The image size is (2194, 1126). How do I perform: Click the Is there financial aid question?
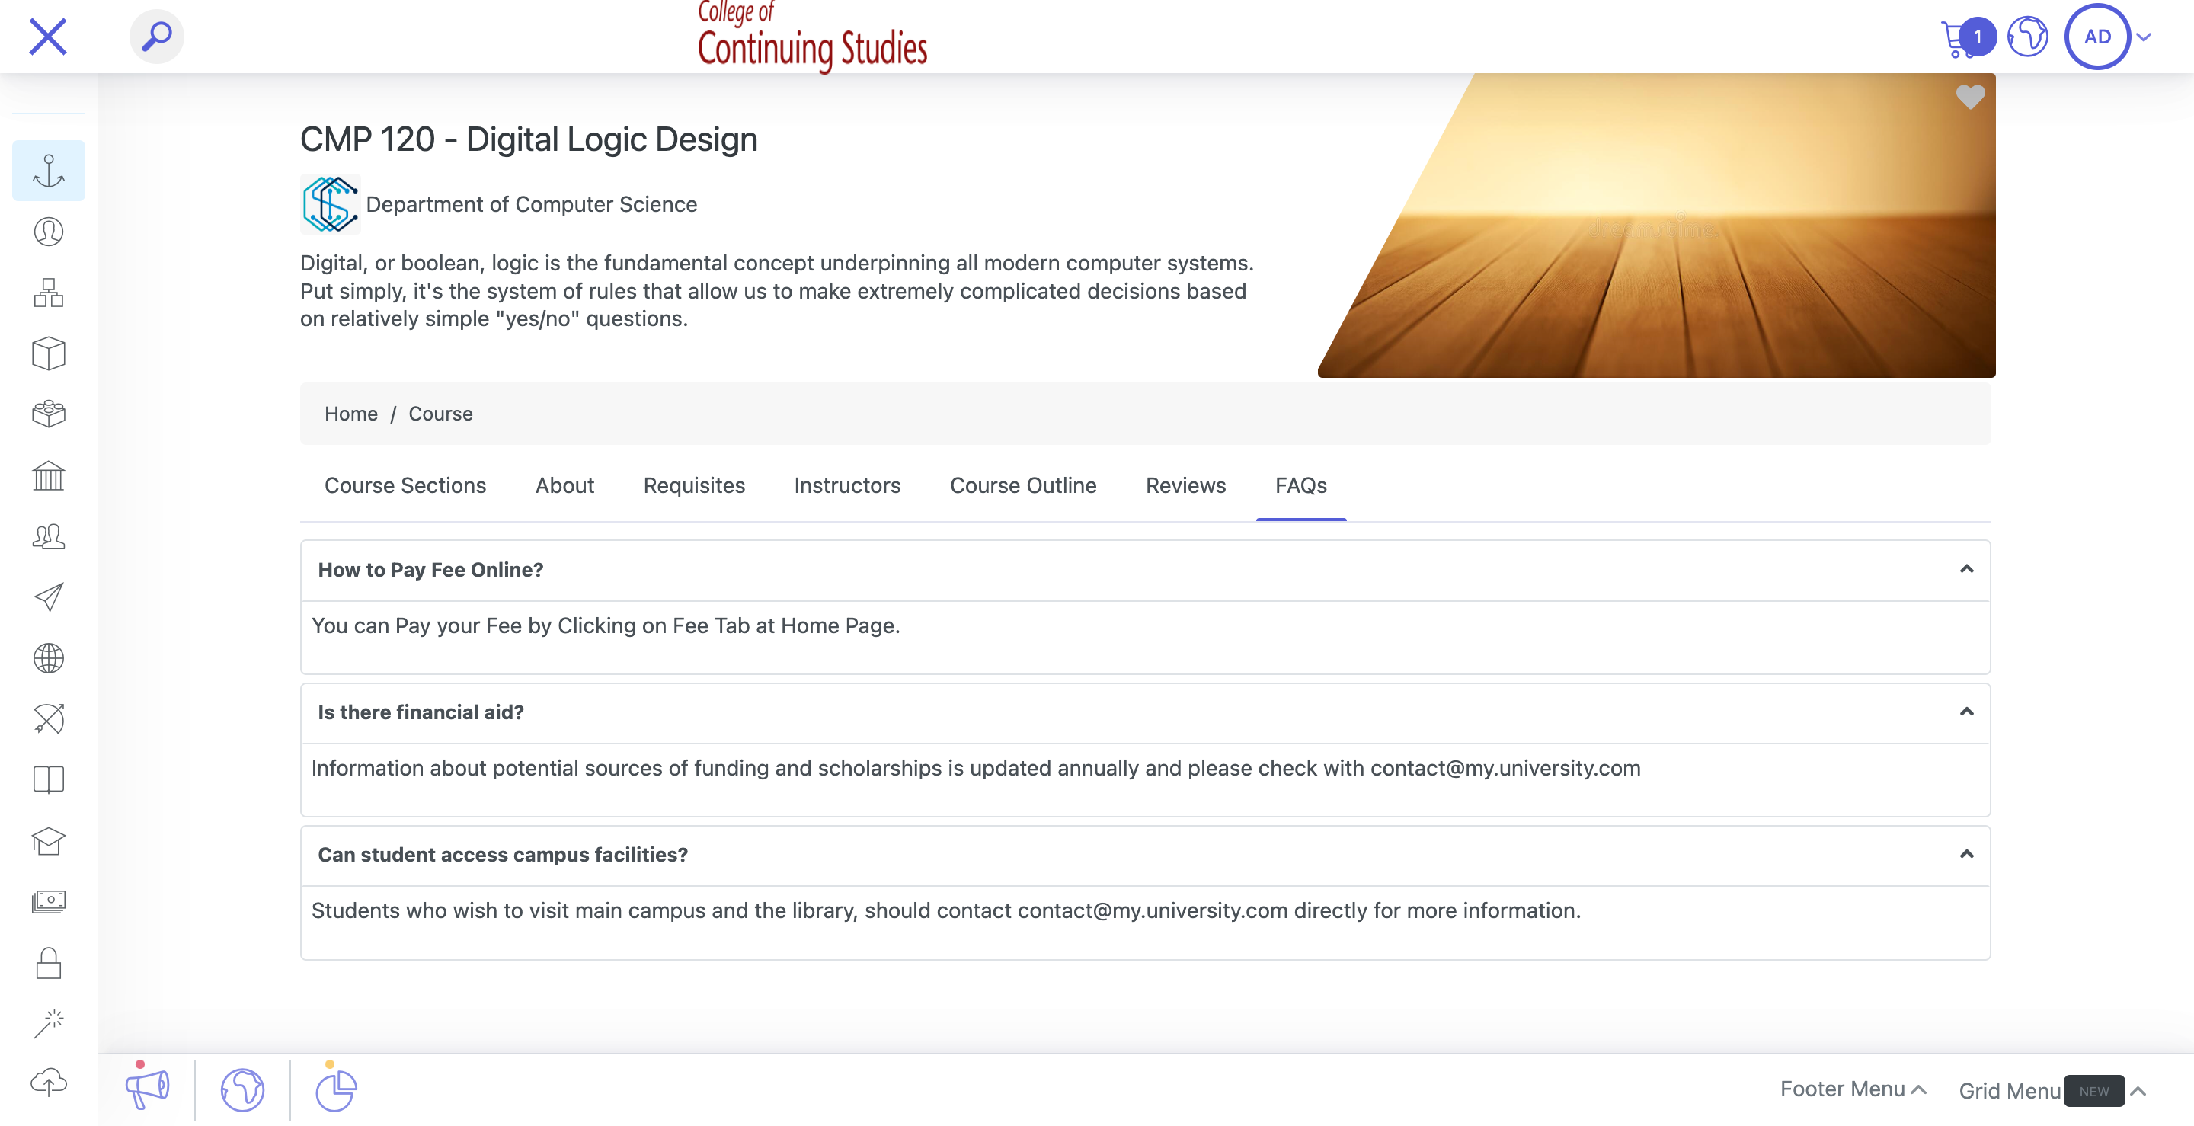(x=421, y=712)
